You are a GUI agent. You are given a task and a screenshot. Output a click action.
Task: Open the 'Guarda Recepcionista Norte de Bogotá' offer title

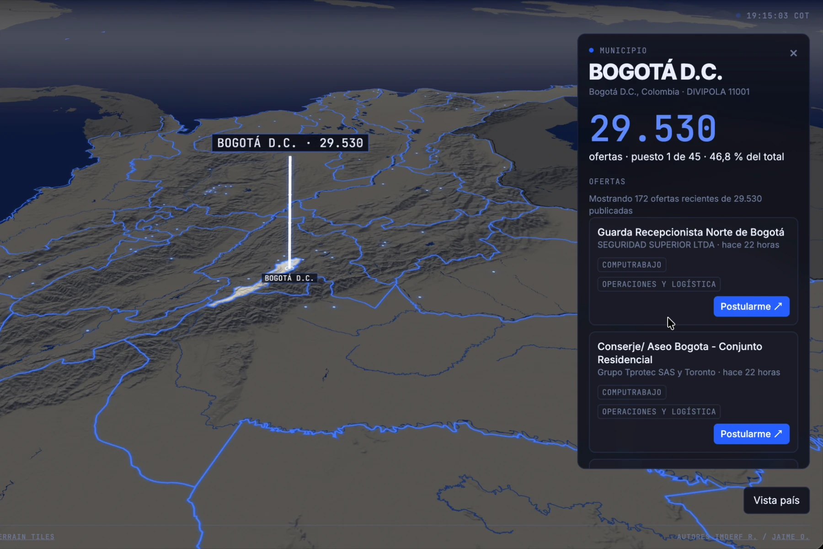point(691,232)
